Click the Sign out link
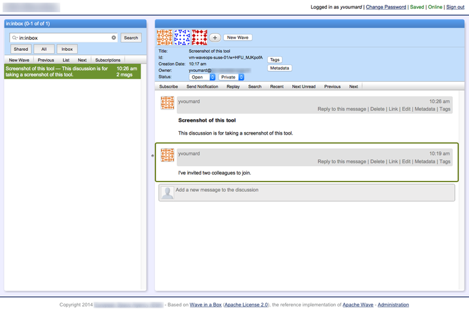Screen dimensions: 469x309 pos(455,7)
